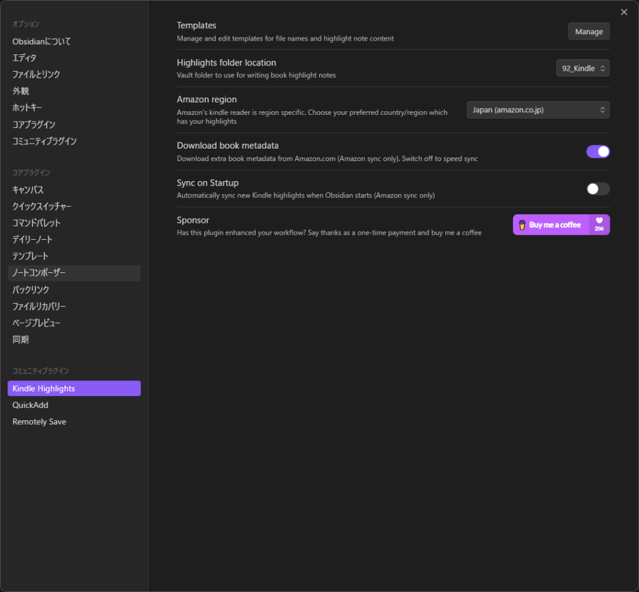Select Kindle Highlights plugin tab
Screen dimensions: 639x592
click(74, 388)
